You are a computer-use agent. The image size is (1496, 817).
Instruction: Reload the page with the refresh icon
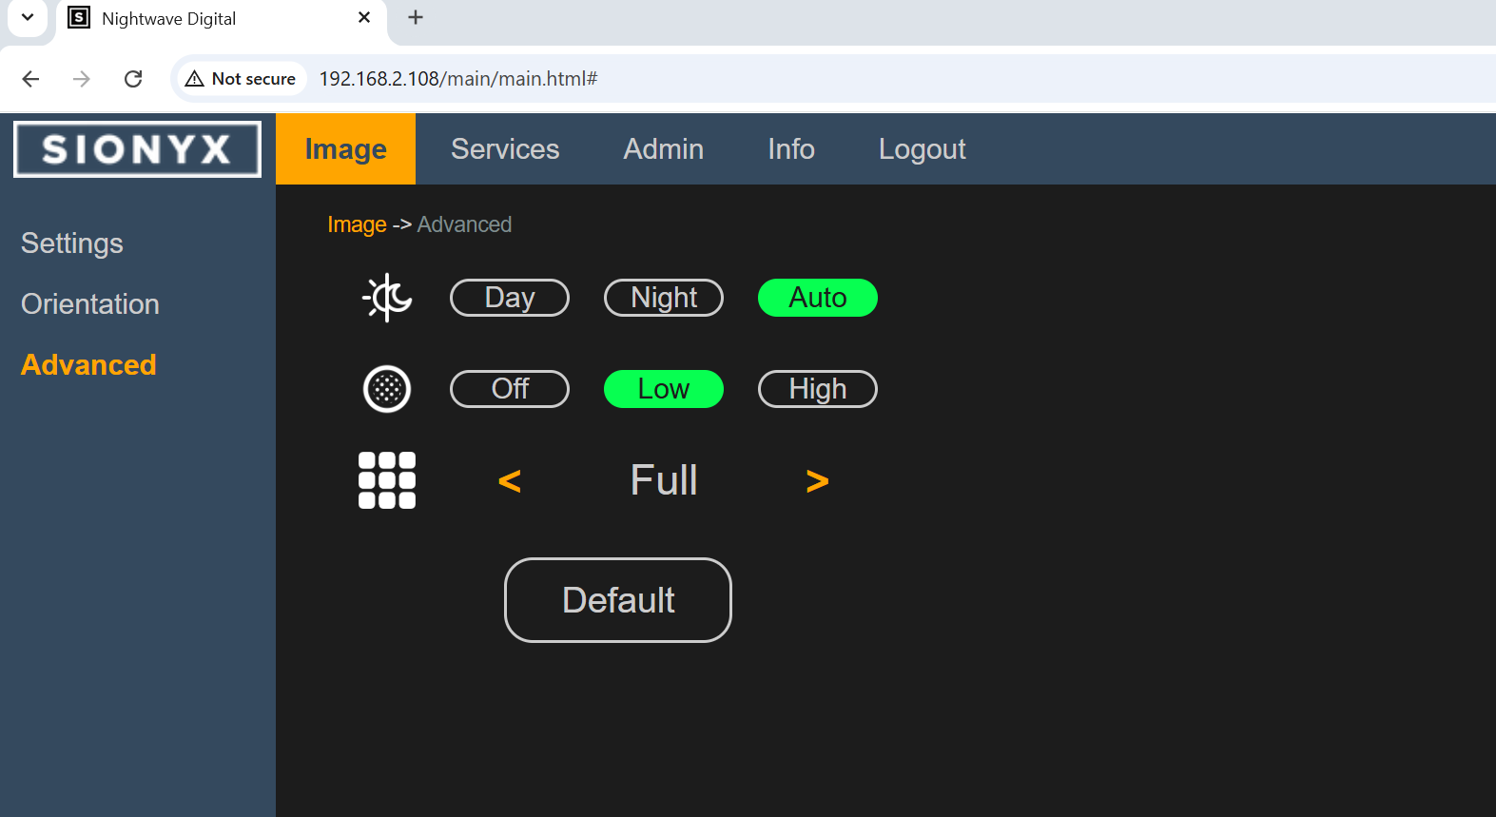[x=133, y=79]
